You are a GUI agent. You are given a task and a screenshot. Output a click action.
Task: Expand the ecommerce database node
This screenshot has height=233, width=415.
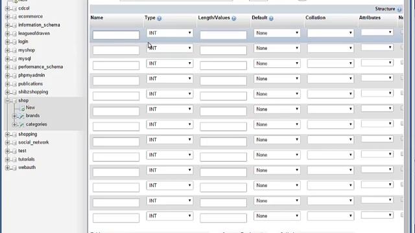click(7, 17)
